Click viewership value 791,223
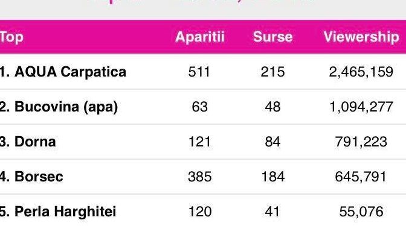The width and height of the screenshot is (406, 226). tap(361, 142)
